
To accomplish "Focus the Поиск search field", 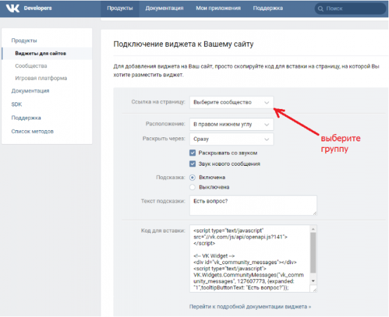I will tap(350, 9).
